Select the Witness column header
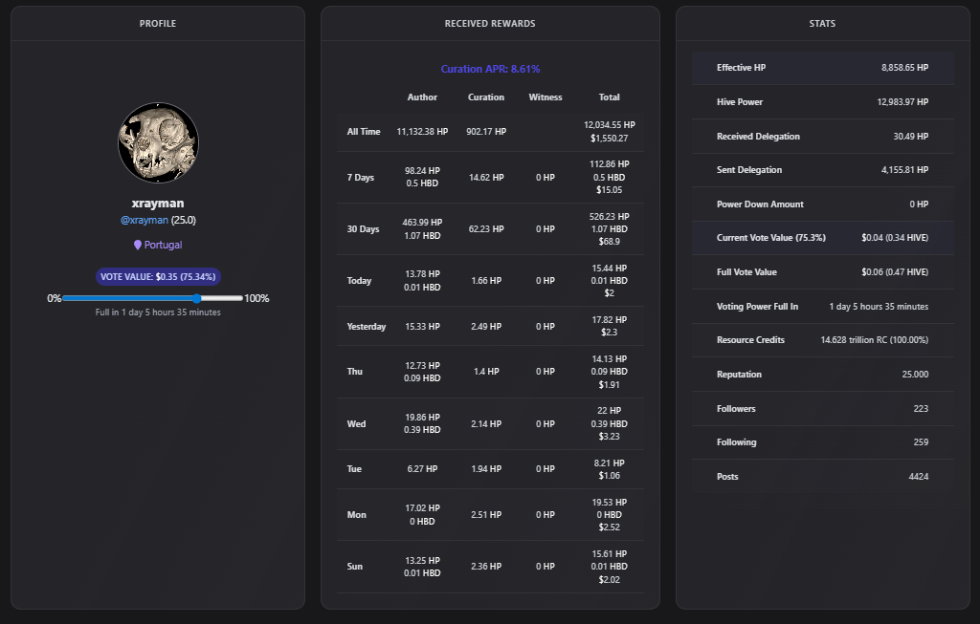Image resolution: width=980 pixels, height=624 pixels. tap(546, 97)
